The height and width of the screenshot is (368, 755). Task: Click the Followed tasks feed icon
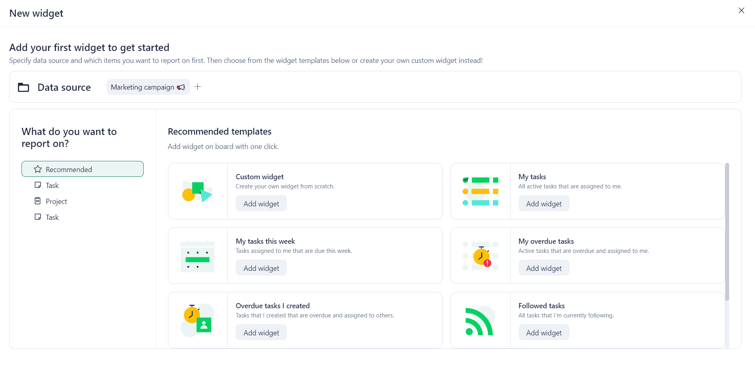click(480, 321)
